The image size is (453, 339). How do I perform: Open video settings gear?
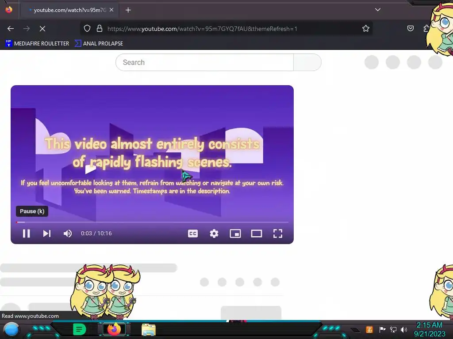pos(214,234)
